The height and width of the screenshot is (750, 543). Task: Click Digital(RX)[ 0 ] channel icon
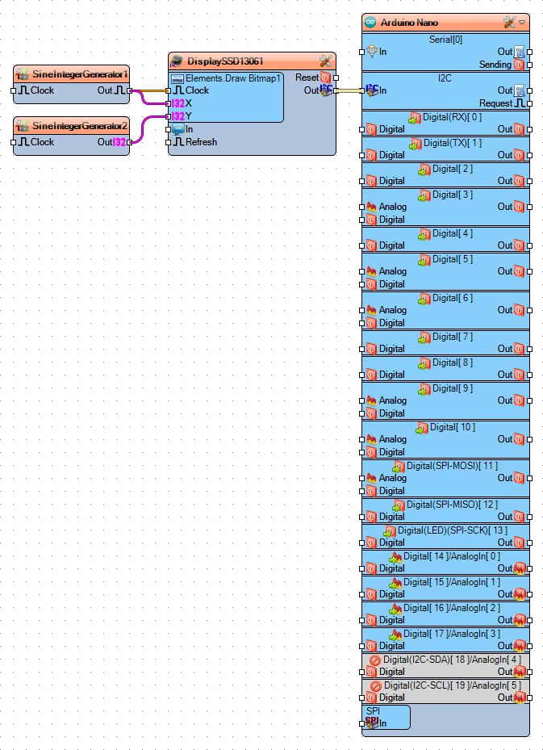tap(415, 118)
